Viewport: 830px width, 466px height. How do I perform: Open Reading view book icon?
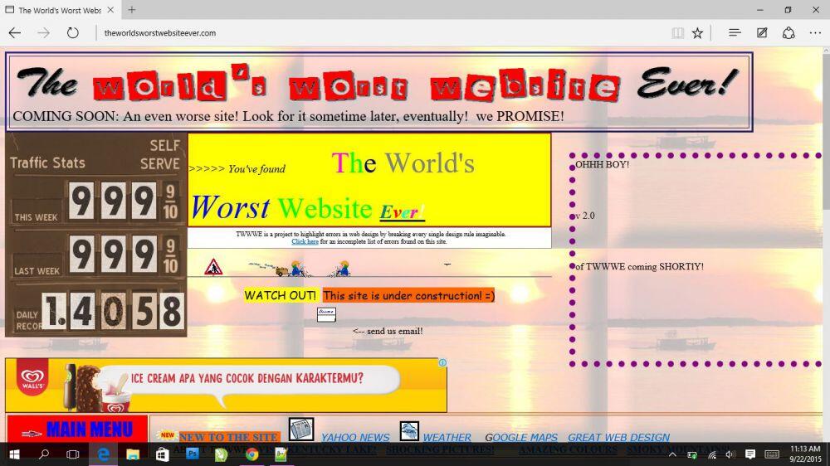677,33
